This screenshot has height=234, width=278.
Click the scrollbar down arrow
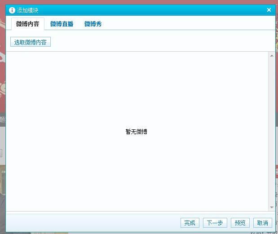[x=272, y=207]
